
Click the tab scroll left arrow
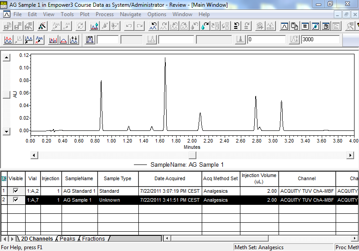pyautogui.click(x=4, y=238)
